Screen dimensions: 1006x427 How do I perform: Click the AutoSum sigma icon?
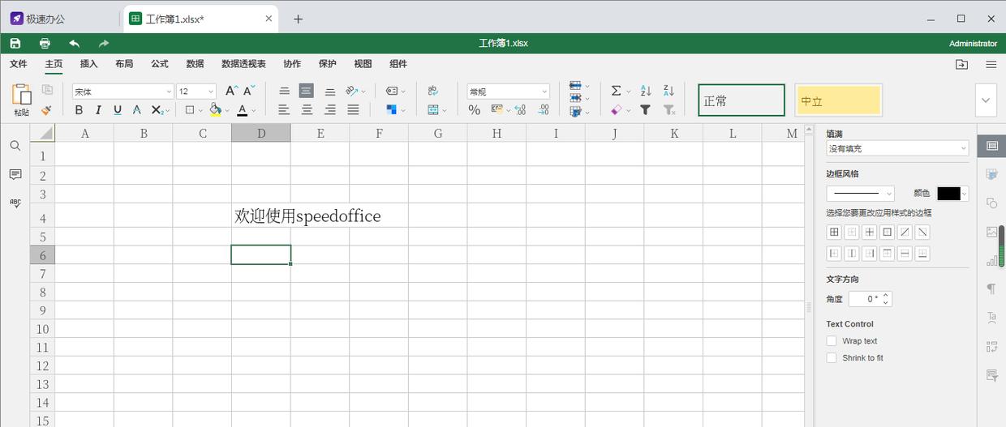(x=616, y=91)
